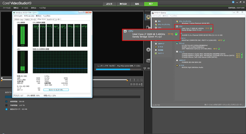Screen dimensions: 246x134
Task: Open ストレージ section header in Speccy summary
Action: coord(182,52)
